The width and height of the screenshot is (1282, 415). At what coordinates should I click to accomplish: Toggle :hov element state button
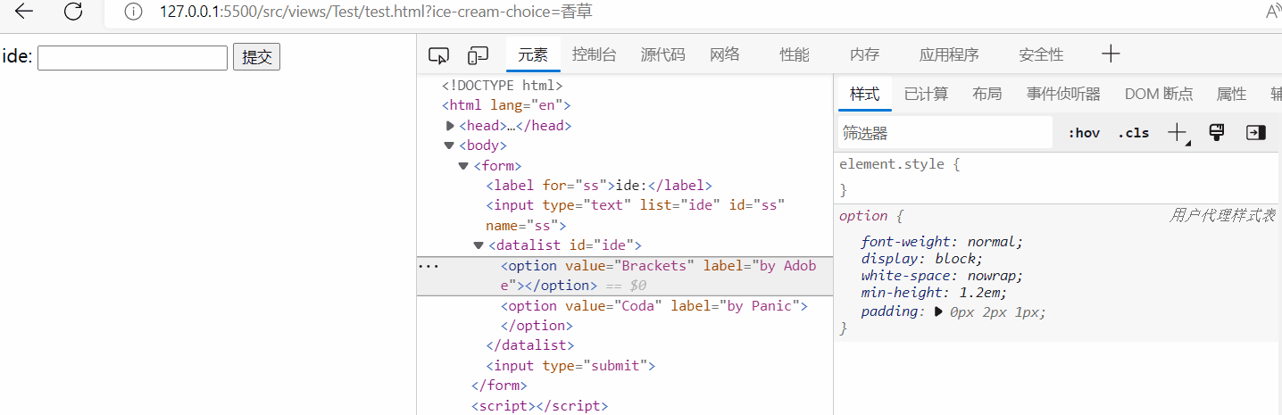tap(1084, 133)
